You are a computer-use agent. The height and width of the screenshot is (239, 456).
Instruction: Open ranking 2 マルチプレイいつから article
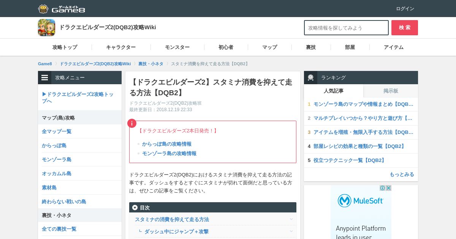(363, 118)
